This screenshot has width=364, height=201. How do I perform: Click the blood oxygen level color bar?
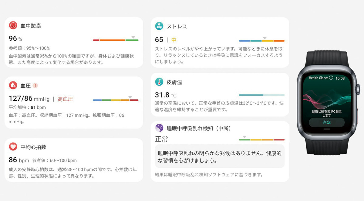[116, 40]
